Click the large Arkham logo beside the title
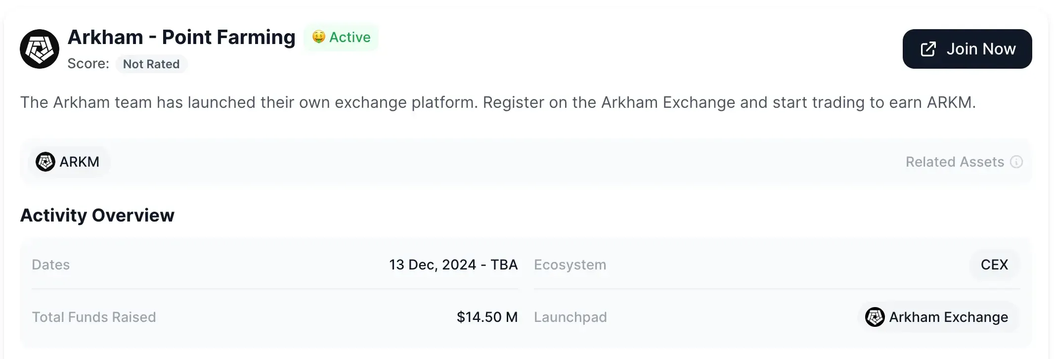This screenshot has height=359, width=1054. coord(40,49)
